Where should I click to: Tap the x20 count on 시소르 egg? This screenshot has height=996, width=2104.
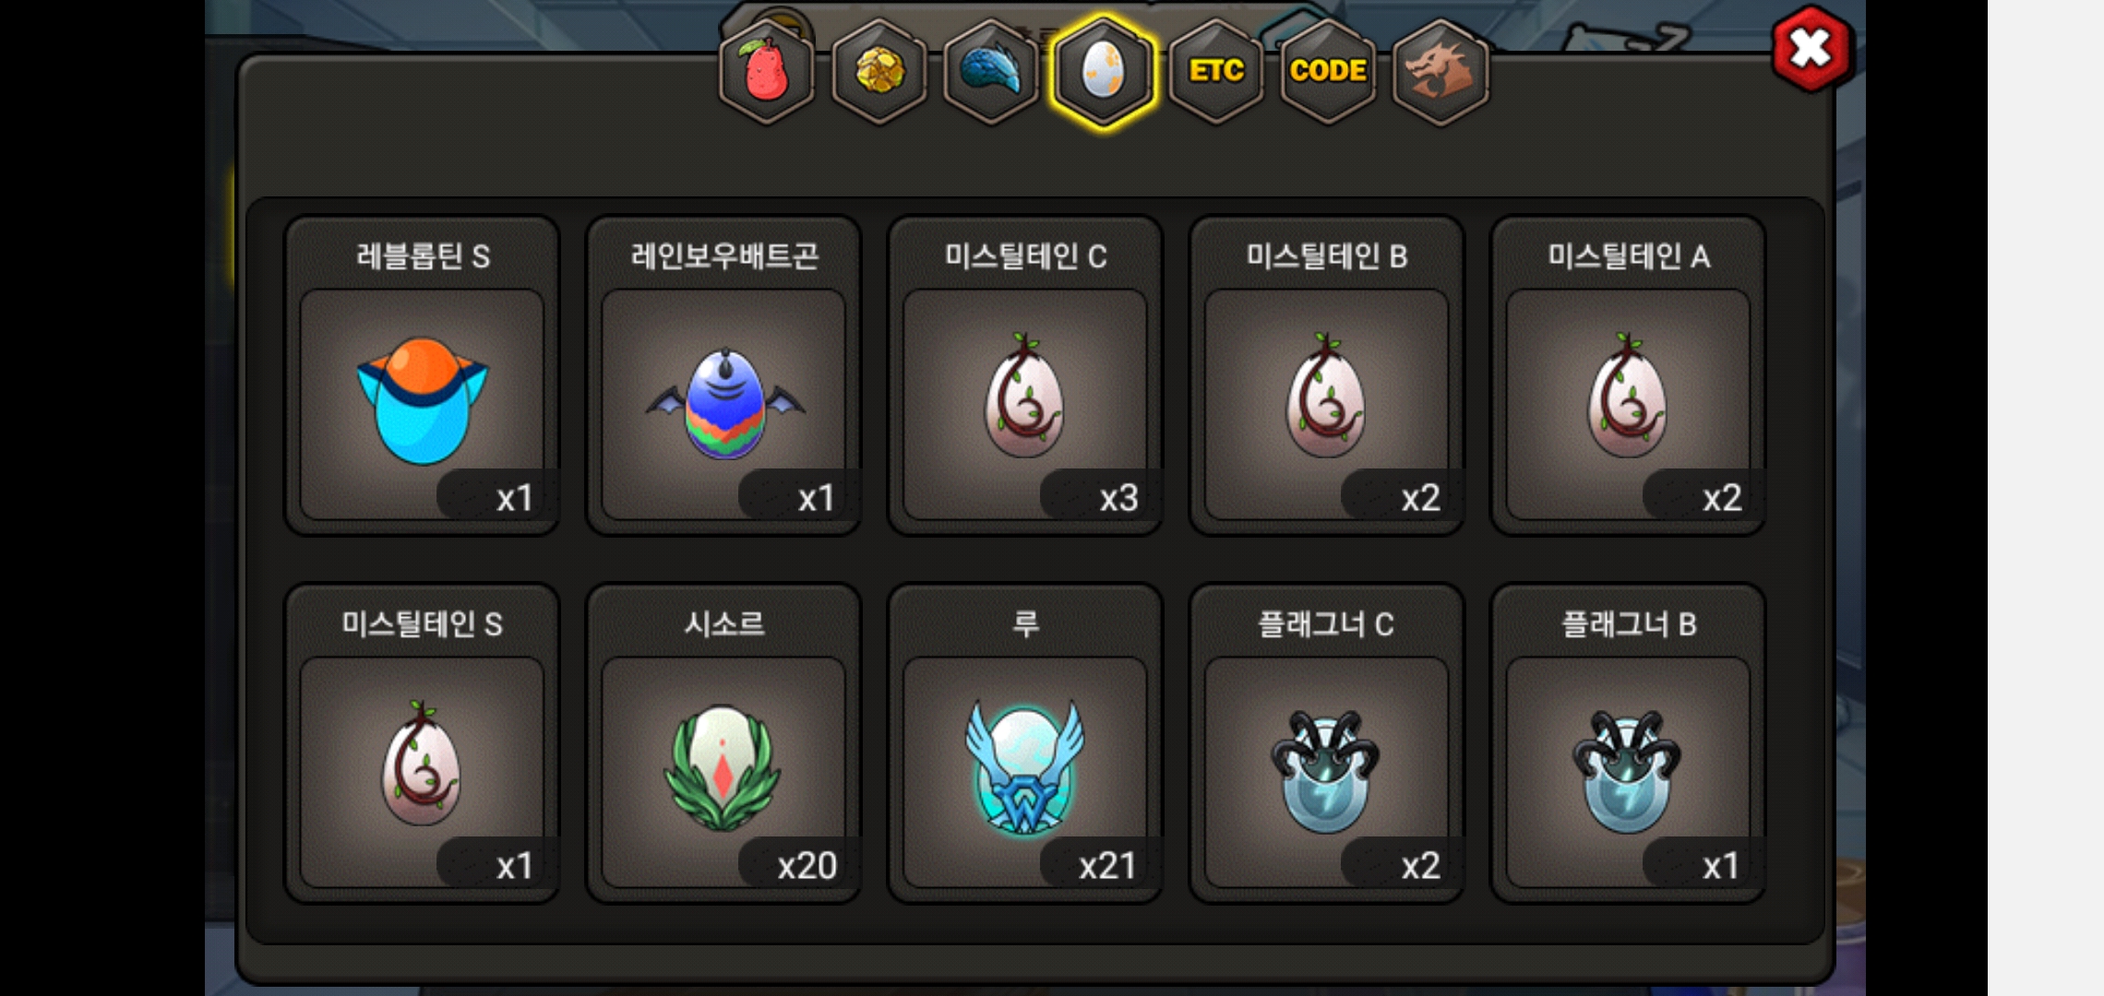pyautogui.click(x=807, y=865)
